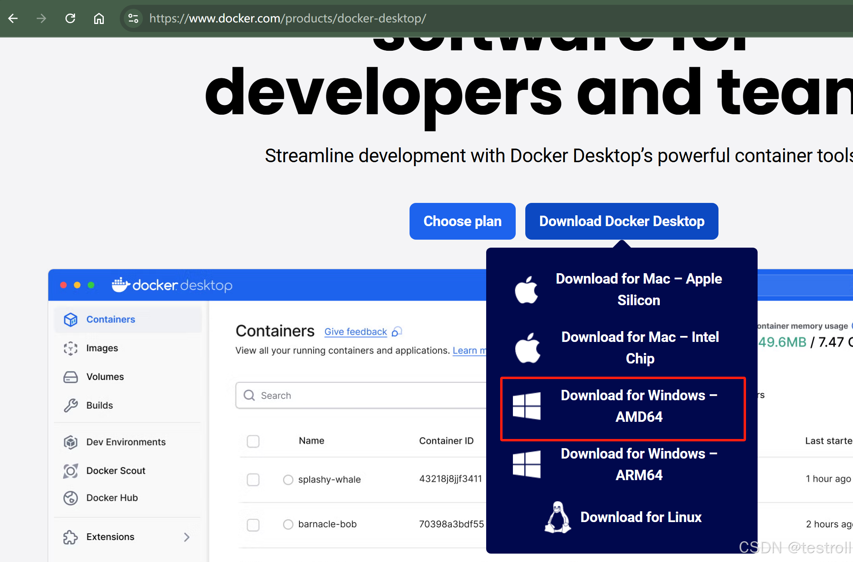Click the Extensions puzzle-piece icon
The width and height of the screenshot is (853, 562).
click(71, 537)
